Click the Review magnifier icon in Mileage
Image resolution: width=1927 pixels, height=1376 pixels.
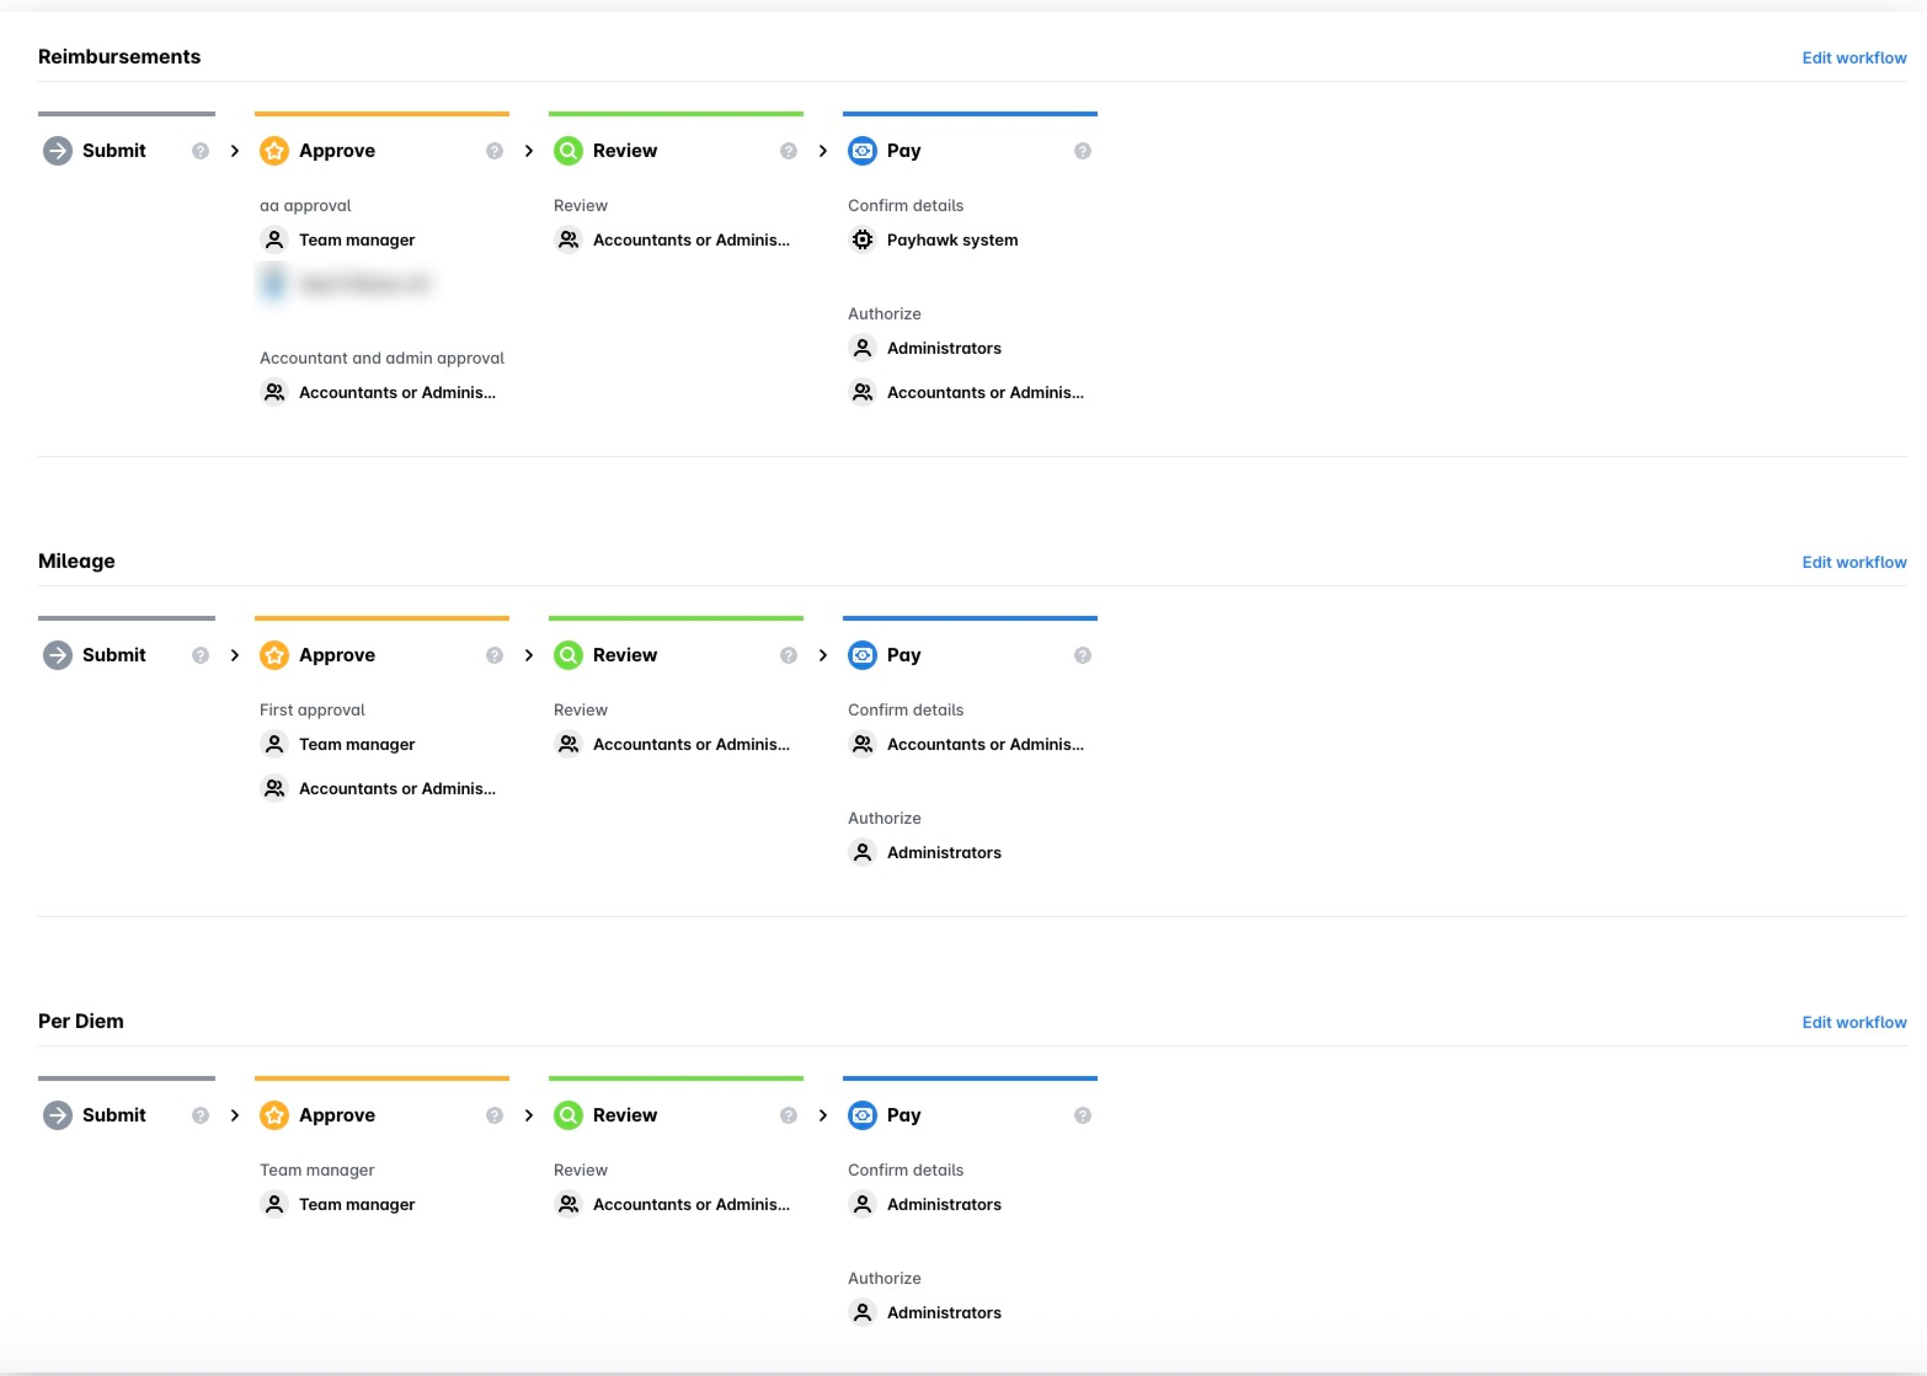(x=568, y=655)
